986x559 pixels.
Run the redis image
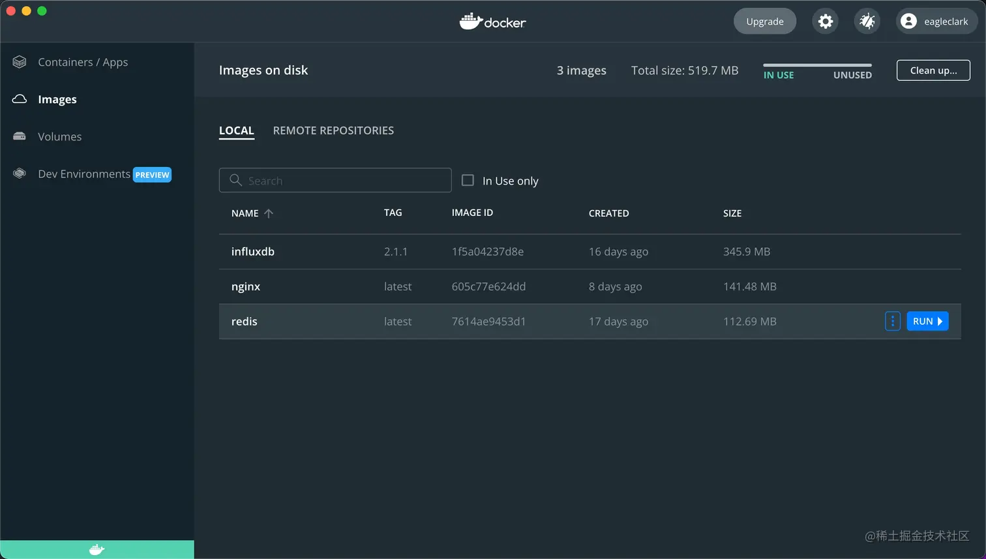click(x=927, y=321)
